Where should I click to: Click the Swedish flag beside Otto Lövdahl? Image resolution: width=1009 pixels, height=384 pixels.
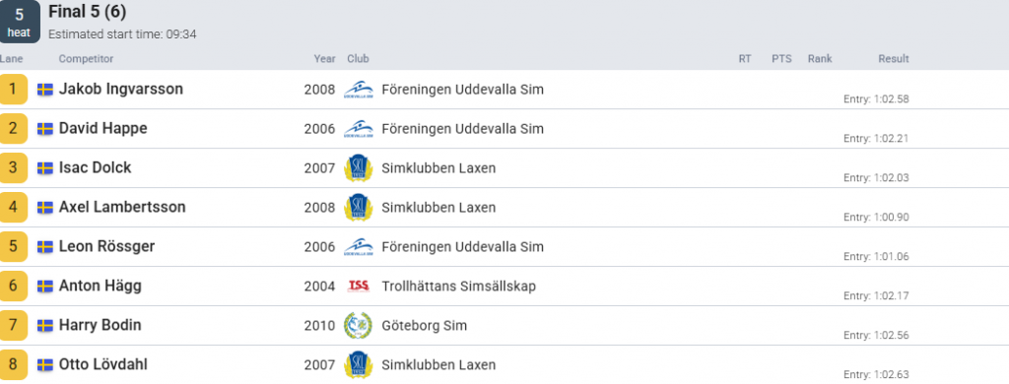(45, 365)
